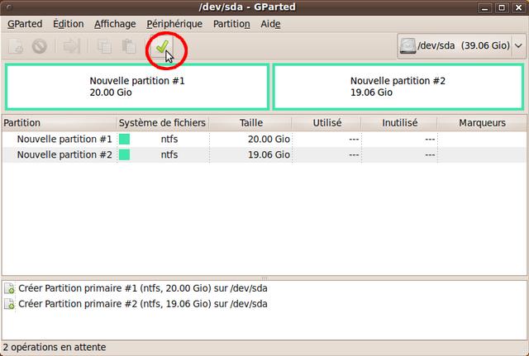
Task: Click the hard disk icon in device selector
Action: tap(407, 46)
